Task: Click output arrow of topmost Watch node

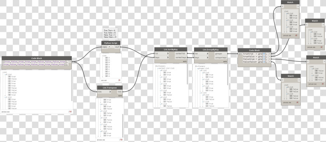Action: [x=298, y=7]
